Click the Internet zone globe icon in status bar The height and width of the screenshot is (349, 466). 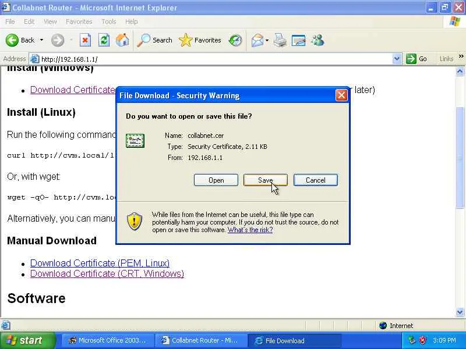(x=383, y=326)
